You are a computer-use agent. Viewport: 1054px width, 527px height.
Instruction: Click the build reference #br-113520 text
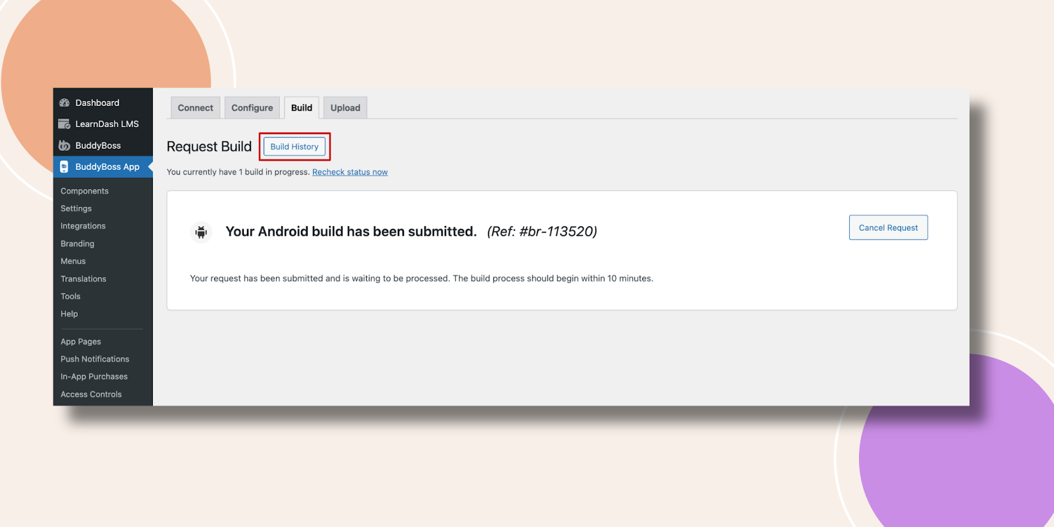click(542, 232)
